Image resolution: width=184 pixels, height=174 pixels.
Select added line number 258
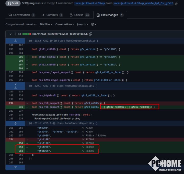coord(21,143)
